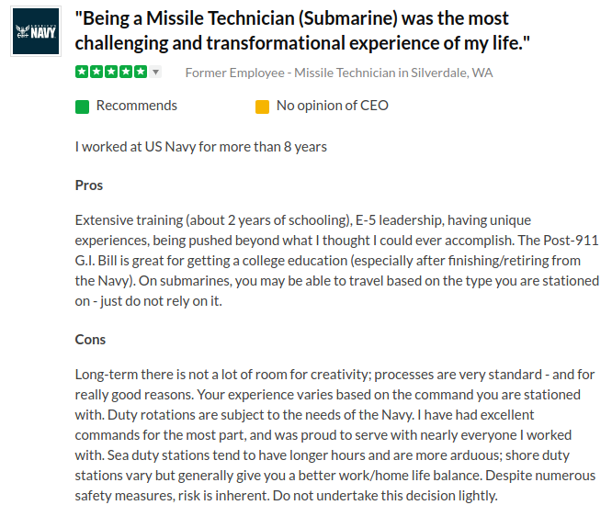Click the yellow No opinion of CEO square
This screenshot has height=505, width=612.
263,106
